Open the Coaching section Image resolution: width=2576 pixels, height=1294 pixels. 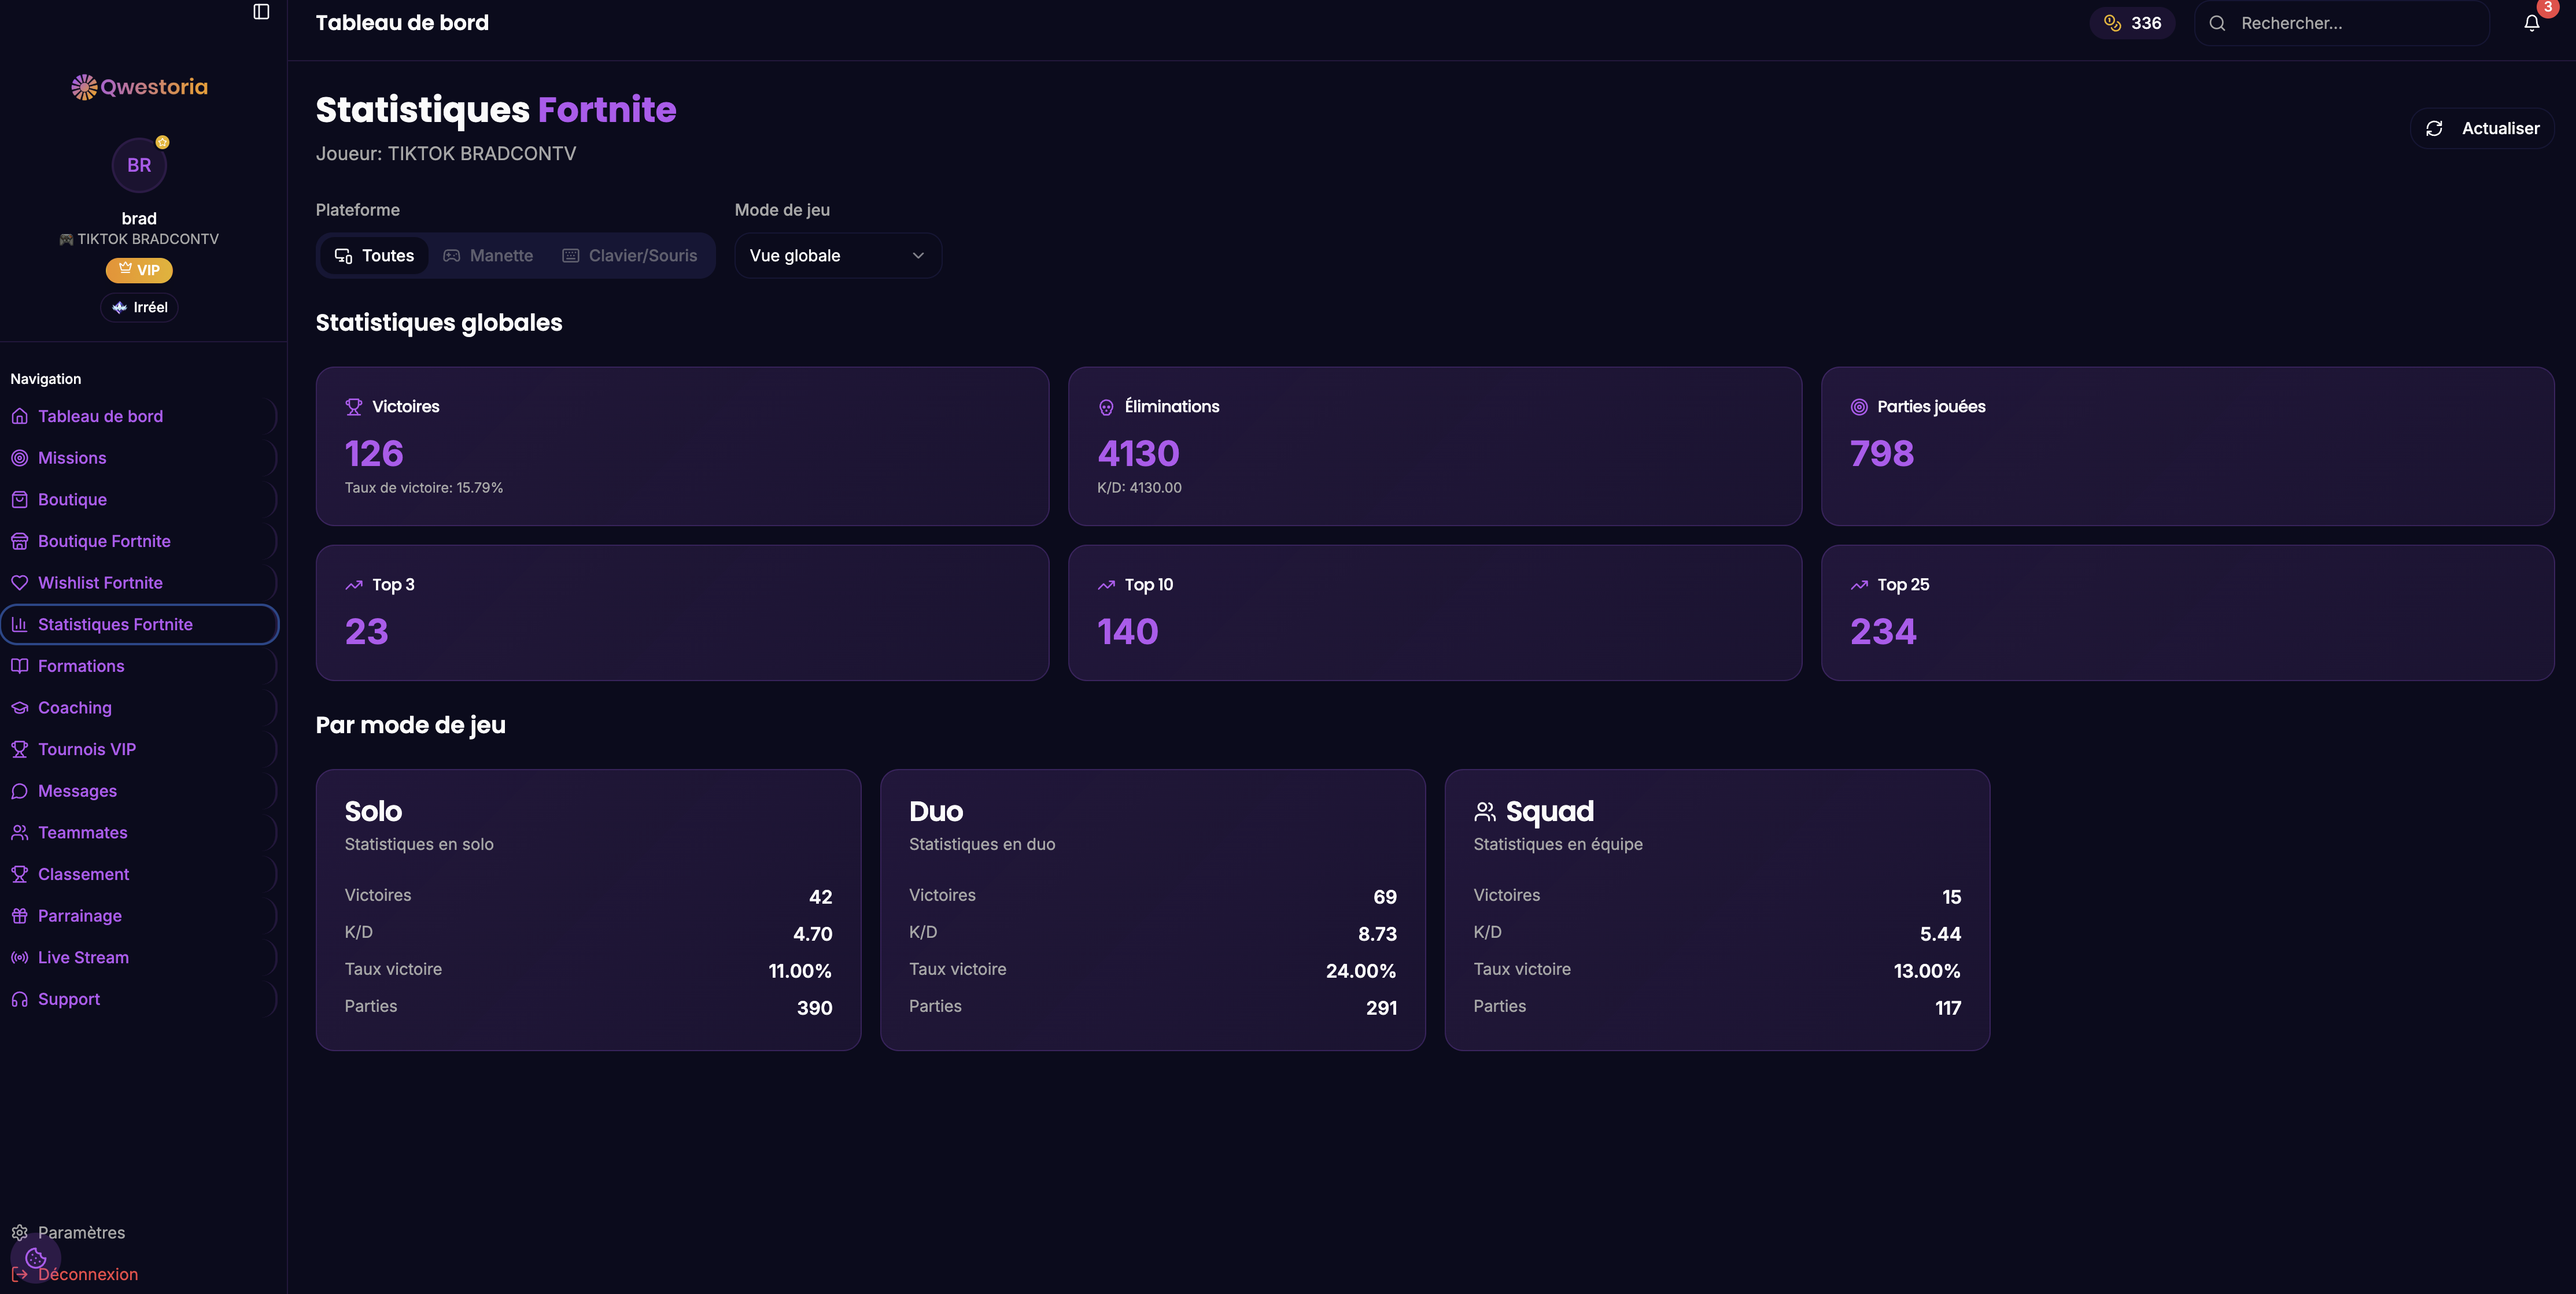point(139,708)
